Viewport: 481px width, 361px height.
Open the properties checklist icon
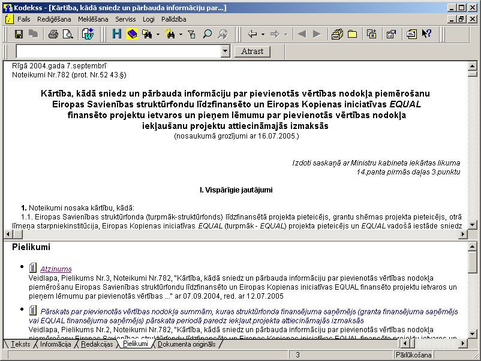(x=391, y=34)
